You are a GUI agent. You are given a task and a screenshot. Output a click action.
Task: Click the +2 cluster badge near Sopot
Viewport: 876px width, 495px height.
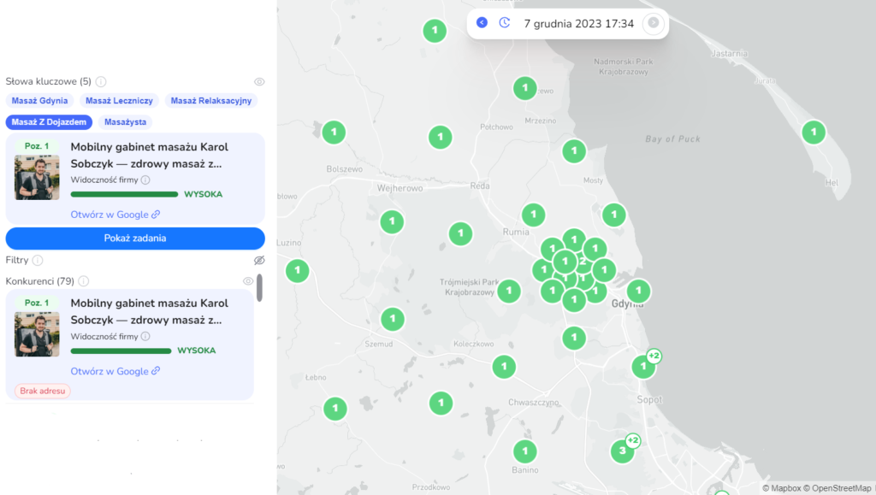click(654, 356)
